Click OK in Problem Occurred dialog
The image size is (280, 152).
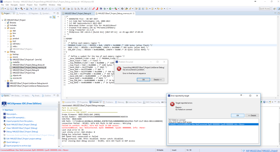[144, 80]
